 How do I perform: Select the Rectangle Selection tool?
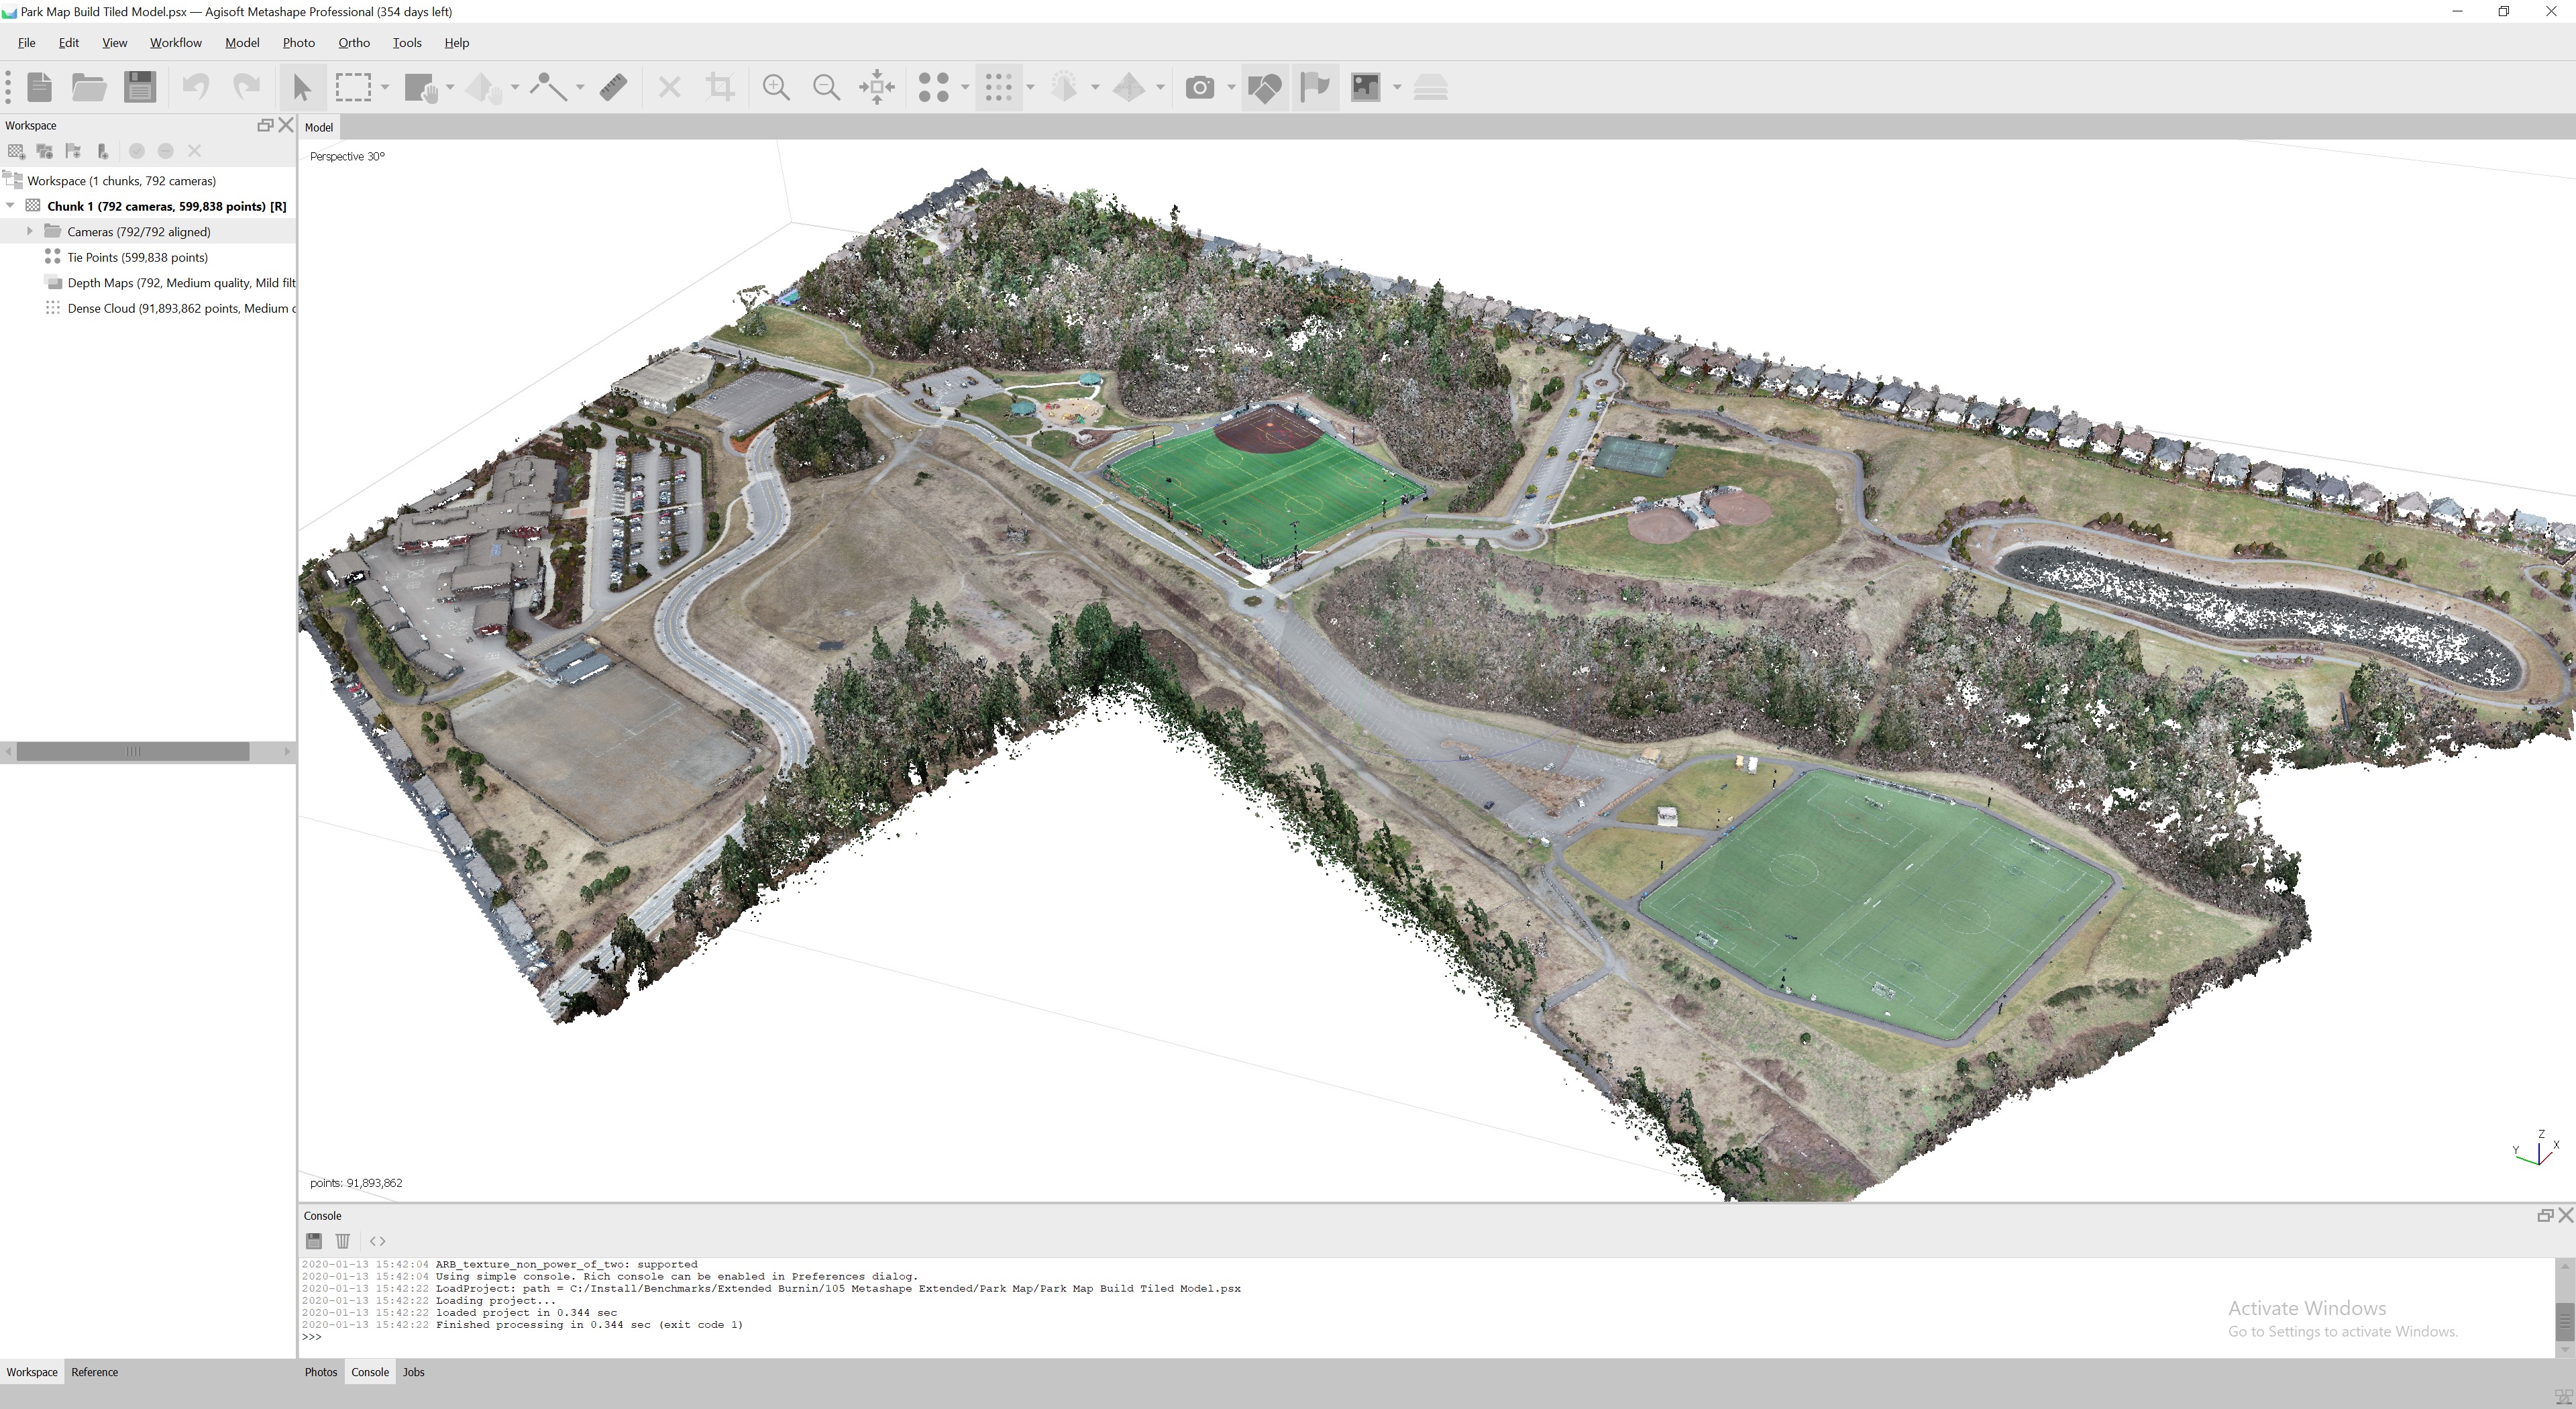pos(353,88)
